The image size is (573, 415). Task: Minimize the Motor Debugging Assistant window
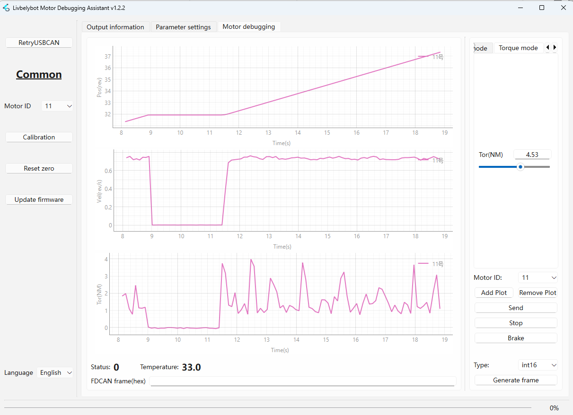(x=520, y=8)
